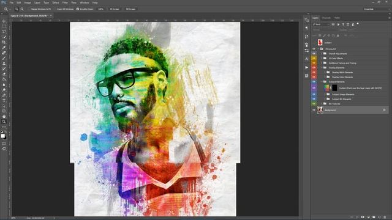Screen dimensions: 392x220
Task: Select the Clone Stamp tool
Action: coord(4,64)
